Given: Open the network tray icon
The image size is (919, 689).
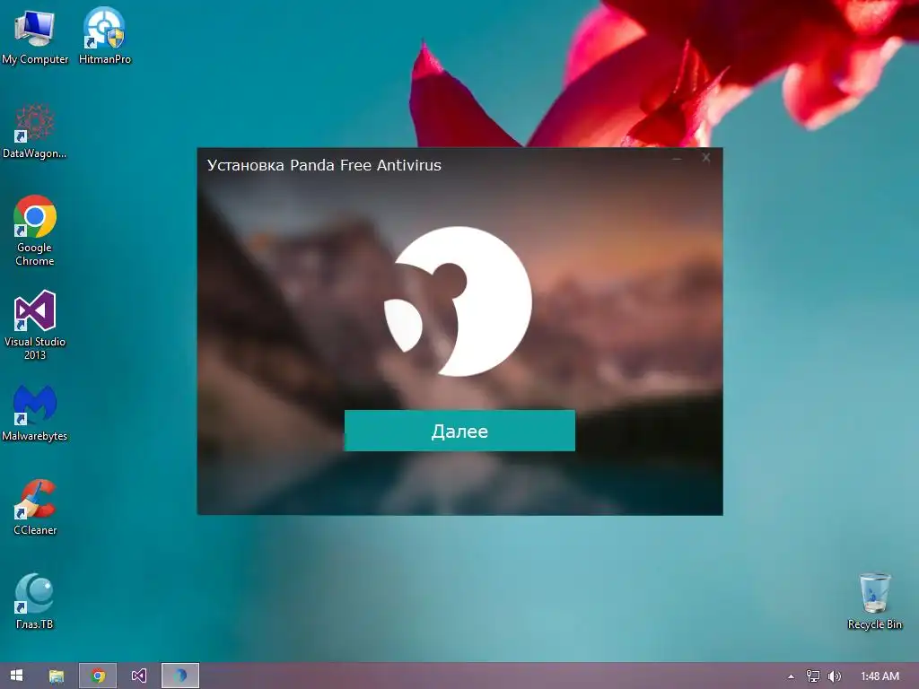Looking at the screenshot, I should (813, 676).
